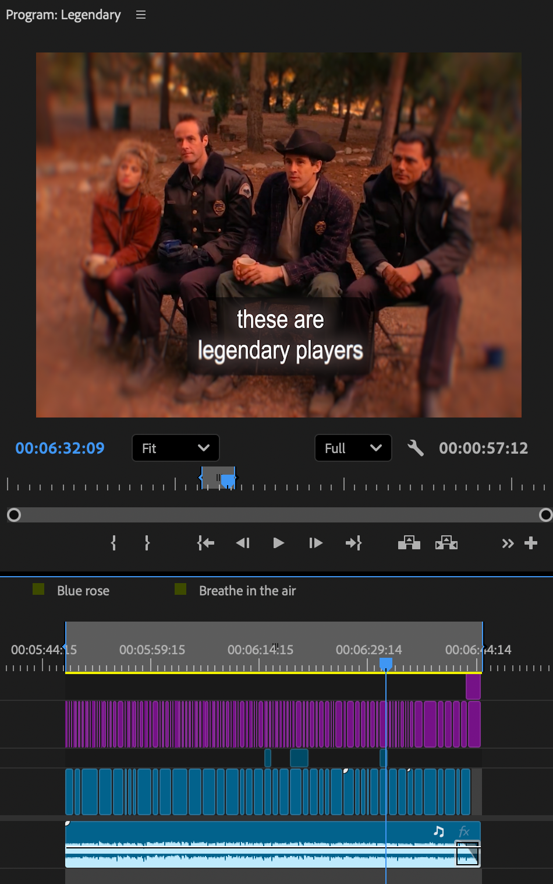The image size is (553, 884).
Task: Go to Out point
Action: tap(353, 543)
